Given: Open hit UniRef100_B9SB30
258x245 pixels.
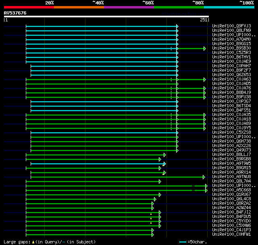Looking at the screenshot, I should coord(231,48).
